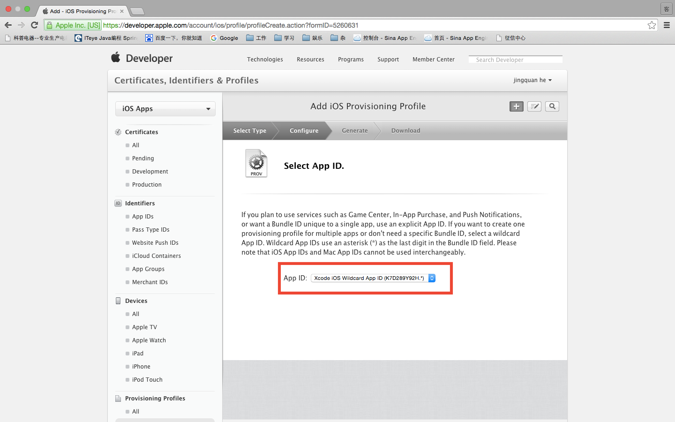Open Merchant IDs
This screenshot has height=422, width=675.
coord(150,282)
